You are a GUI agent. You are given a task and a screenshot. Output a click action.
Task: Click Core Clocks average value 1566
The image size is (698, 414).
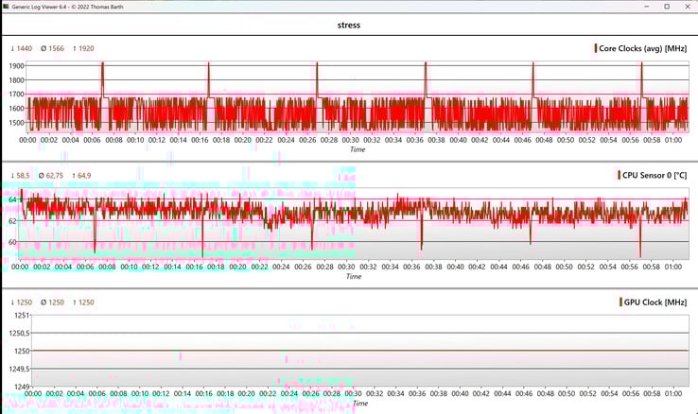(x=53, y=48)
